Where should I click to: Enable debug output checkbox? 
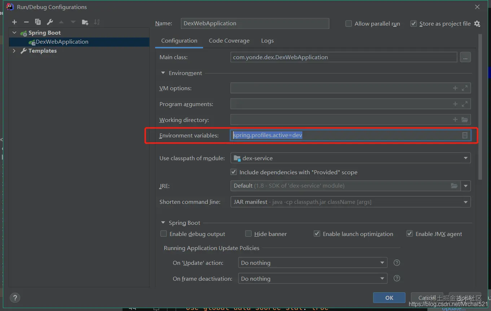point(163,234)
